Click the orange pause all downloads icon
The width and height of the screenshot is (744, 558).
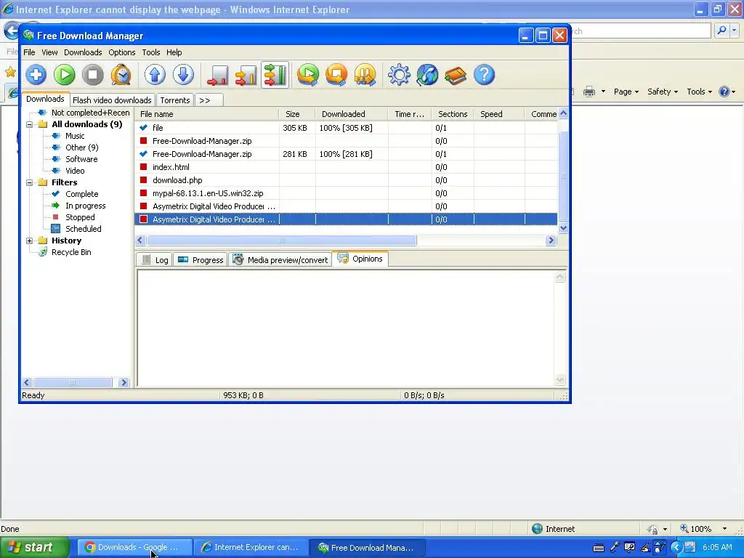tap(365, 75)
